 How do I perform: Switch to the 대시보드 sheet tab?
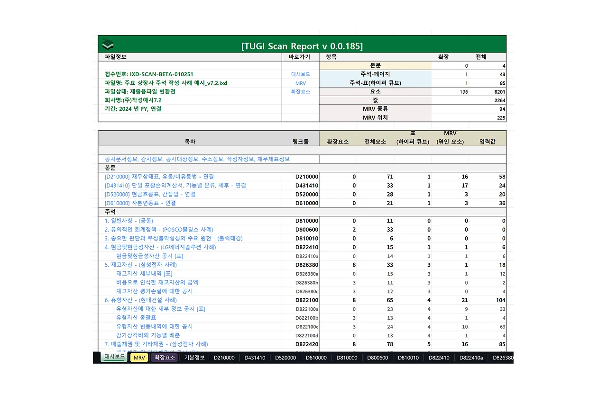click(114, 357)
